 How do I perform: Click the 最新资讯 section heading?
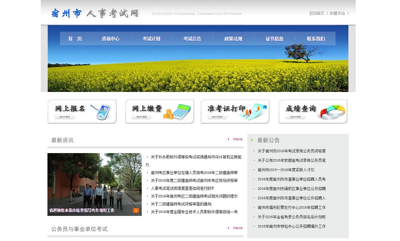point(62,140)
